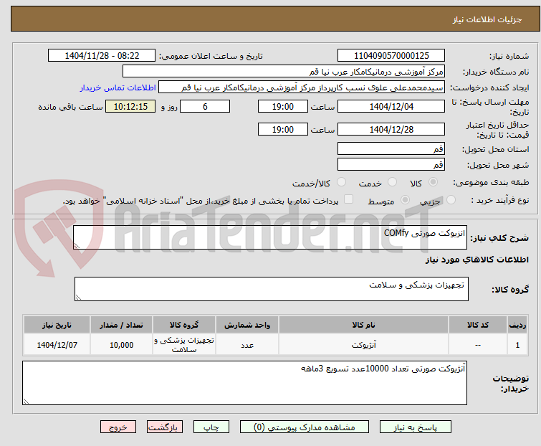This screenshot has width=541, height=446.
Task: Click ایجاد کننده درخواست field
Action: pyautogui.click(x=302, y=87)
